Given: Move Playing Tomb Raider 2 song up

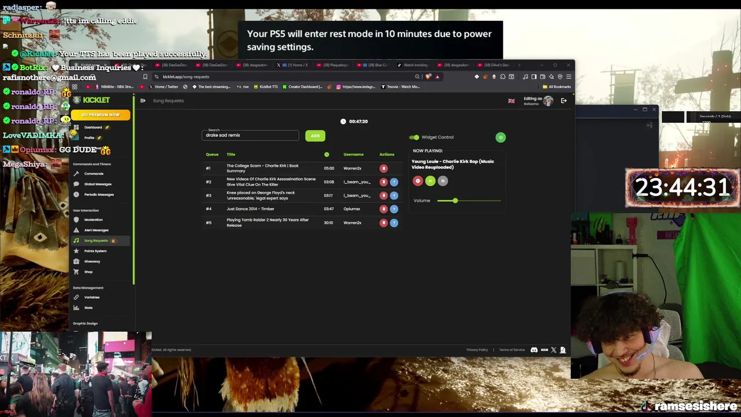Looking at the screenshot, I should pos(394,223).
